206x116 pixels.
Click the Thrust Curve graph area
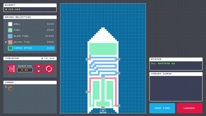coord(176,88)
